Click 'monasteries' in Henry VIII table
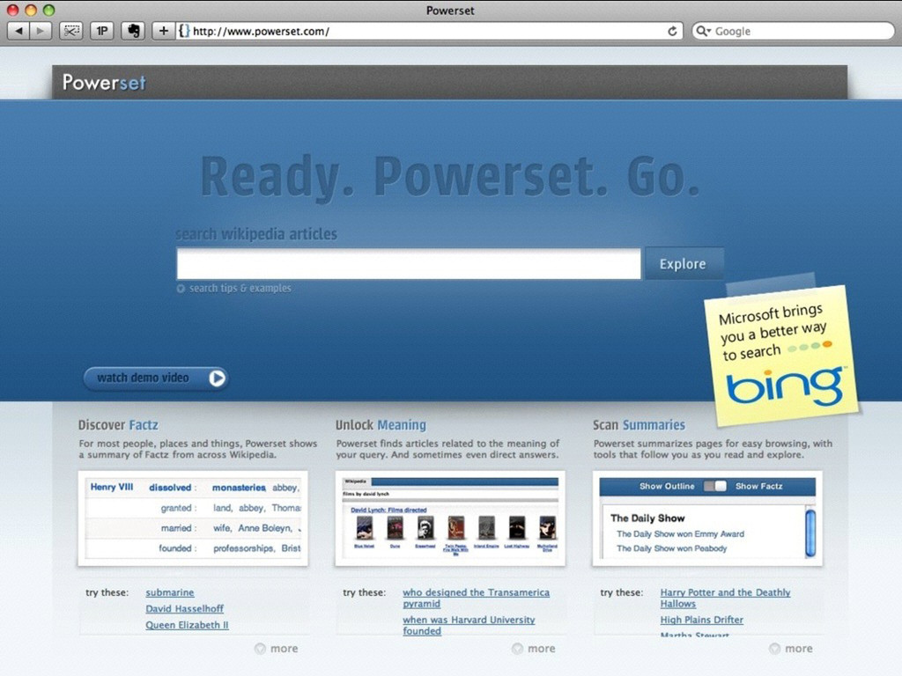 (x=239, y=488)
